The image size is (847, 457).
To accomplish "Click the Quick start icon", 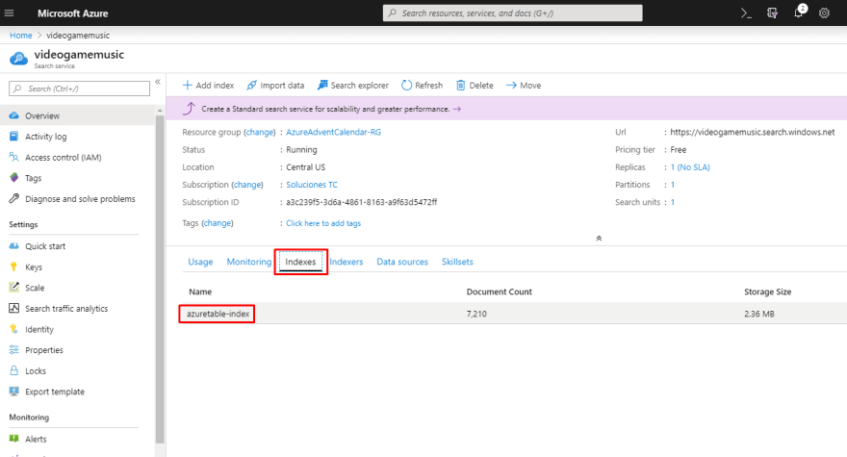I will [14, 245].
